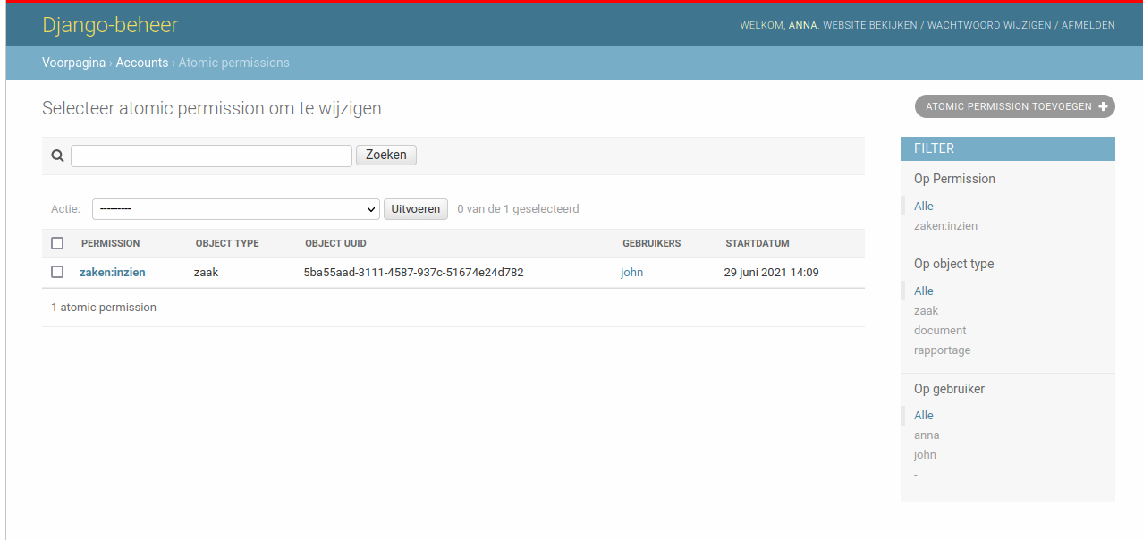Click the object UUID 5ba55aad cell
Image resolution: width=1143 pixels, height=540 pixels.
tap(413, 273)
